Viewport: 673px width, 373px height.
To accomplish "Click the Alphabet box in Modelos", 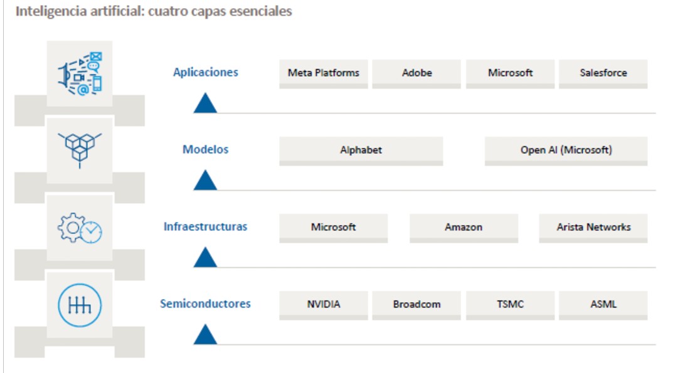I will (361, 150).
